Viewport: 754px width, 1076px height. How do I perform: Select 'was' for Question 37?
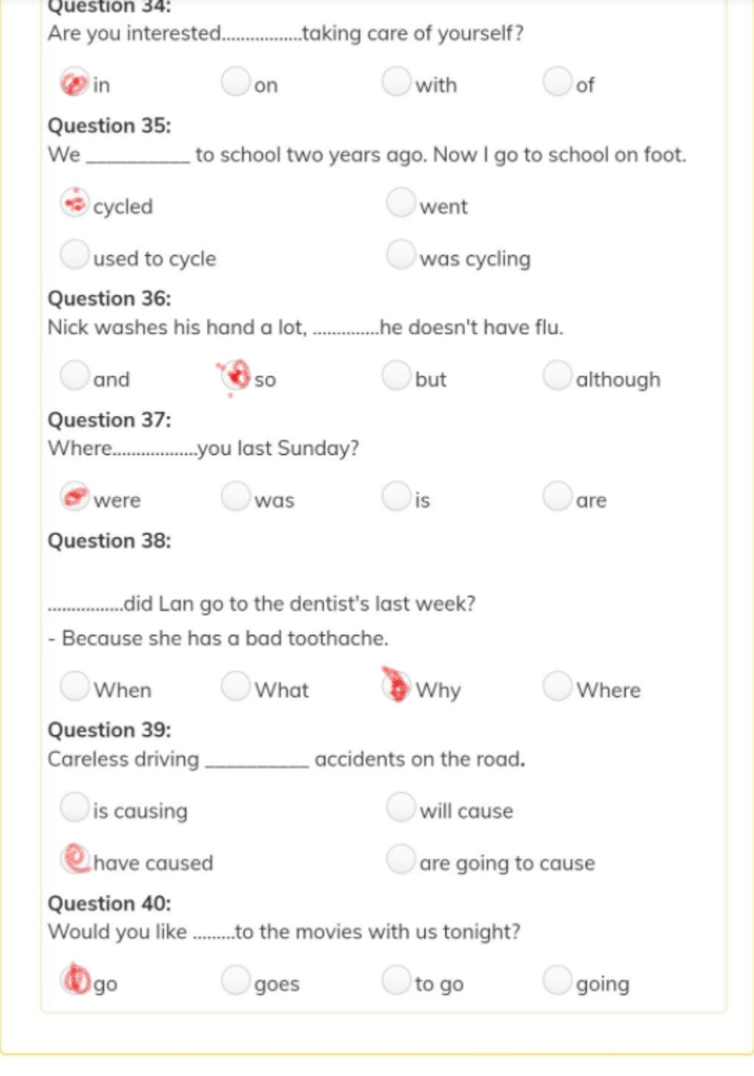tap(236, 496)
